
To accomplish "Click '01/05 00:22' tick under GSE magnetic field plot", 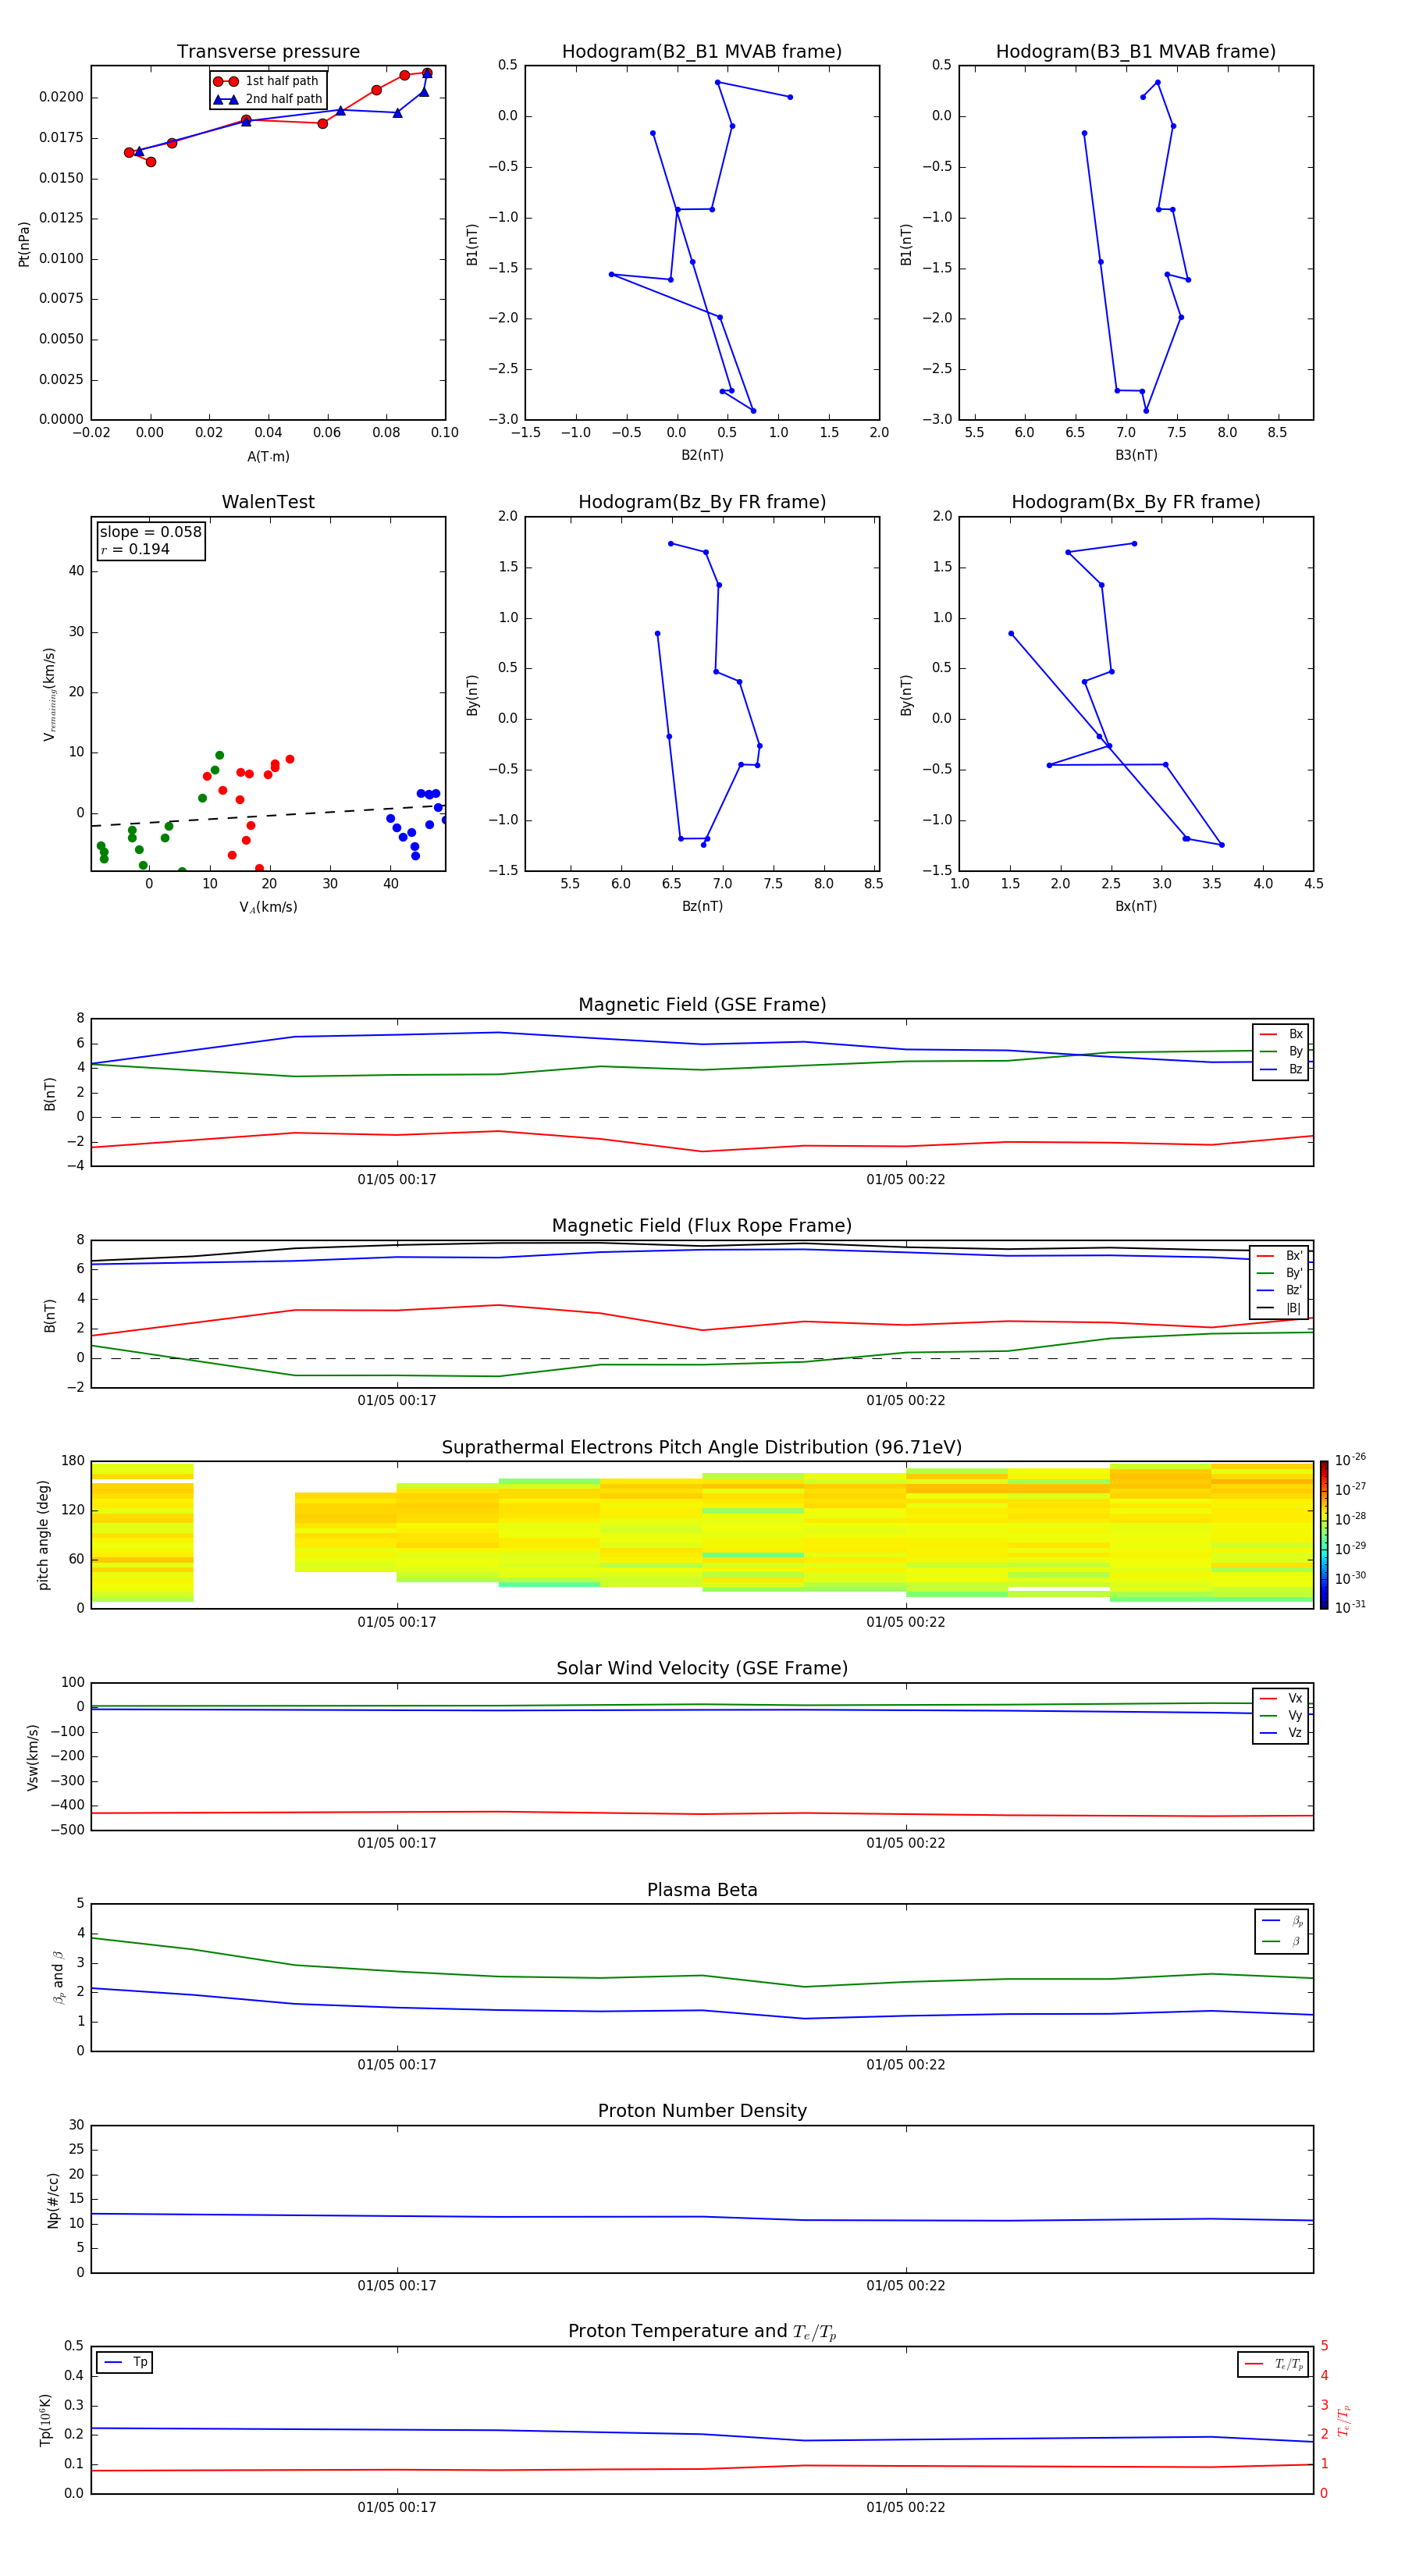I will coord(906,1180).
